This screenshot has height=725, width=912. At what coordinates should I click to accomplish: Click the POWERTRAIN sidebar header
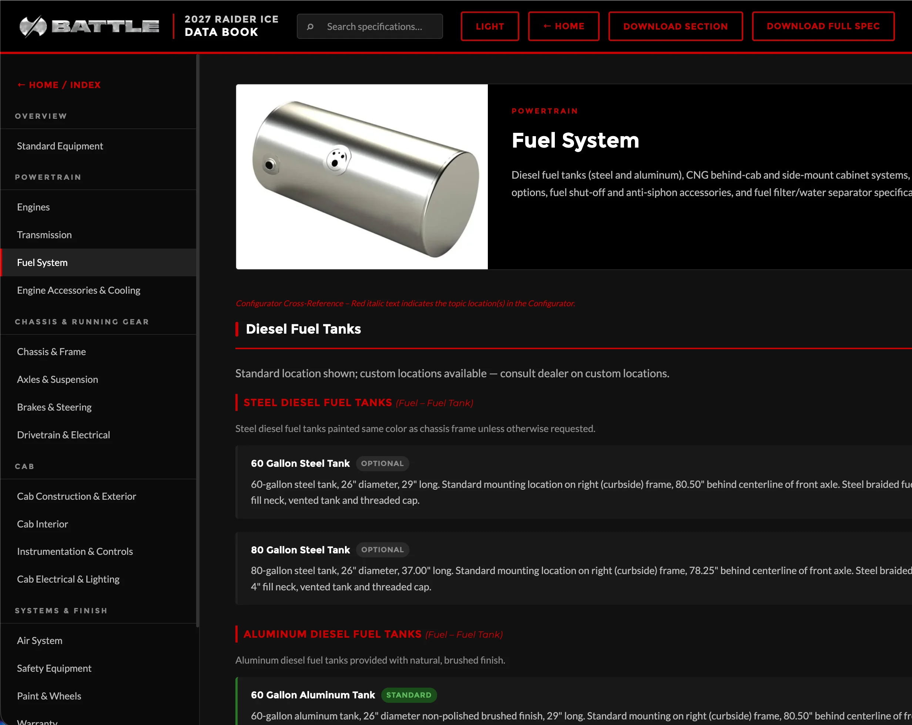(x=48, y=177)
